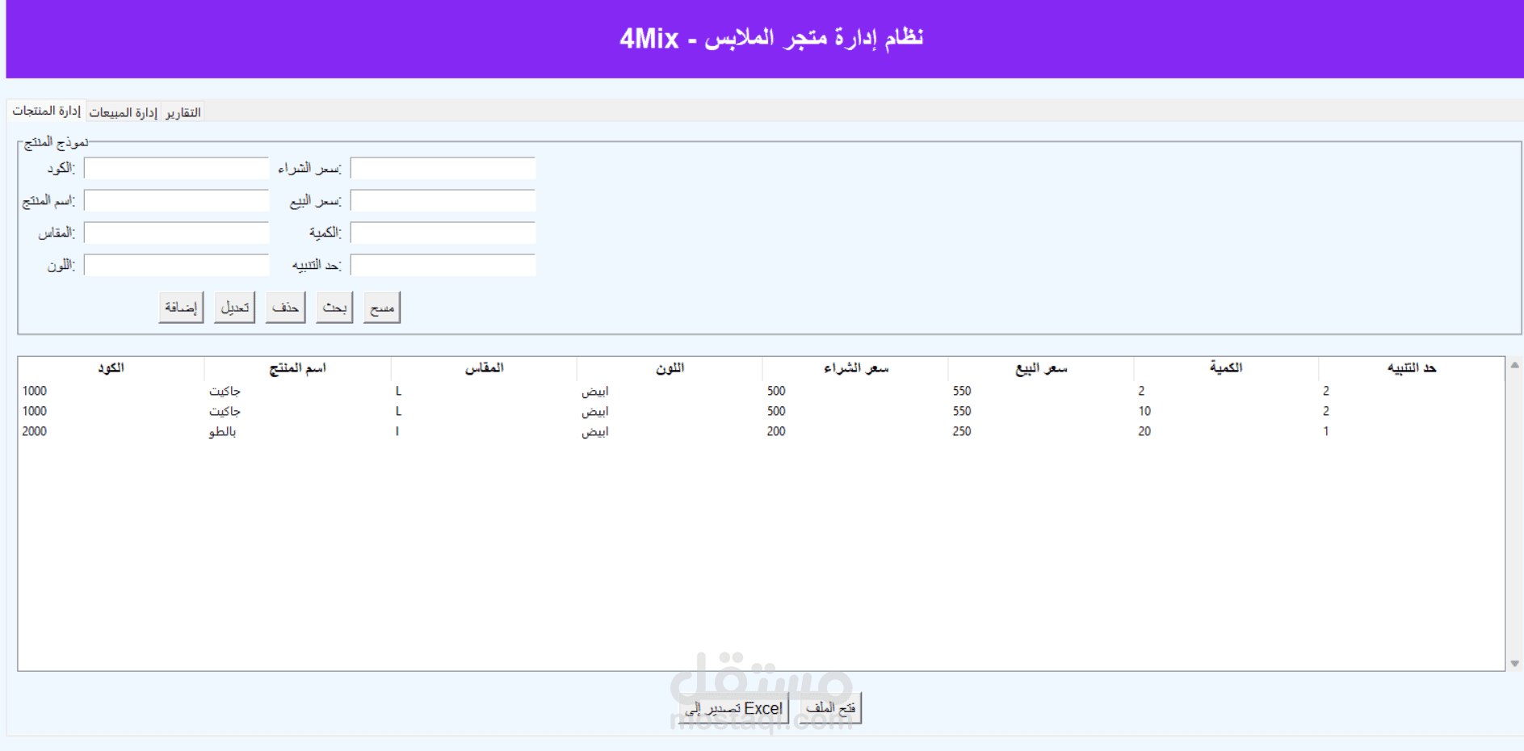The height and width of the screenshot is (751, 1524).
Task: Click the حذف button
Action: pyautogui.click(x=285, y=308)
